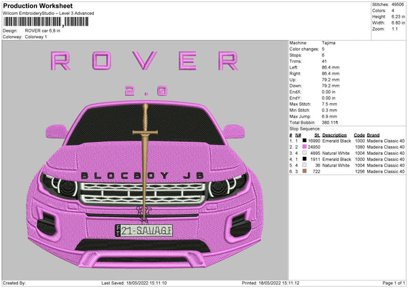
Task: Click the 21-SAVAGE license plate
Action: [x=143, y=231]
